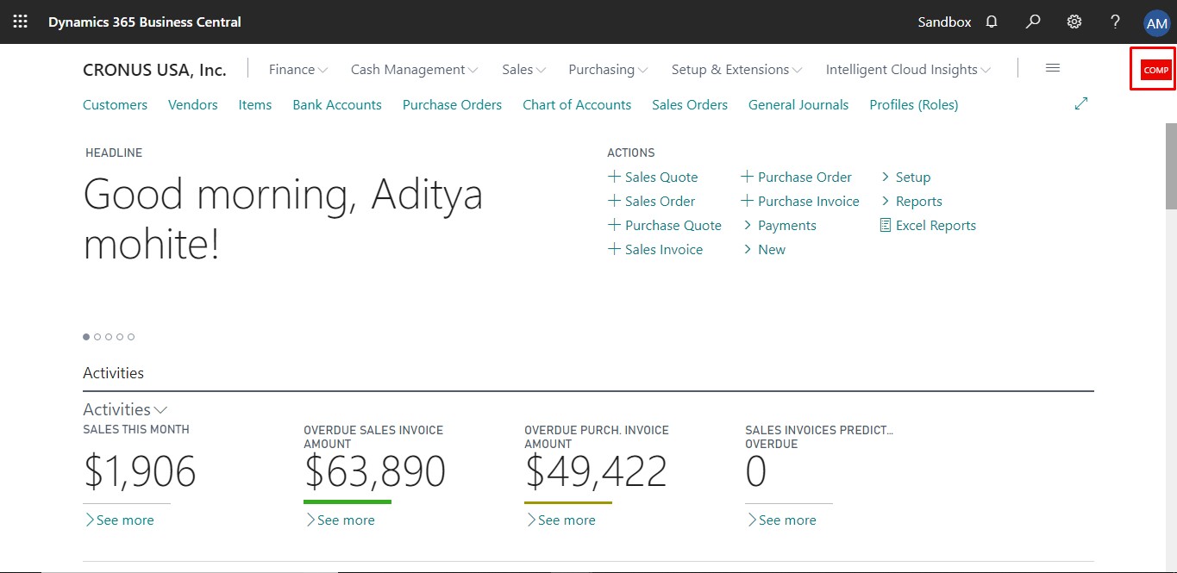Screen dimensions: 1177x573
Task: See more under Sales This Month
Action: tap(119, 520)
